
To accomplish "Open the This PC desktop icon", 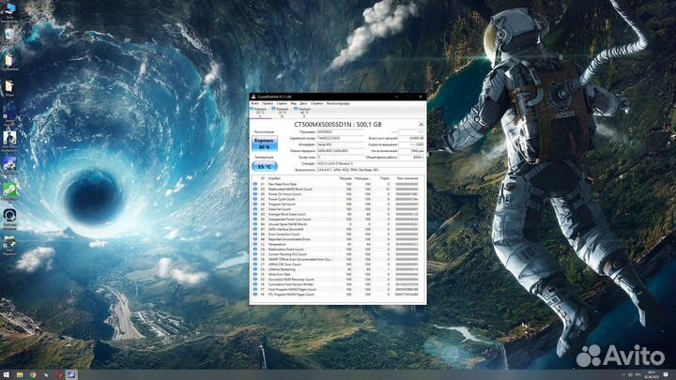I will (x=9, y=10).
